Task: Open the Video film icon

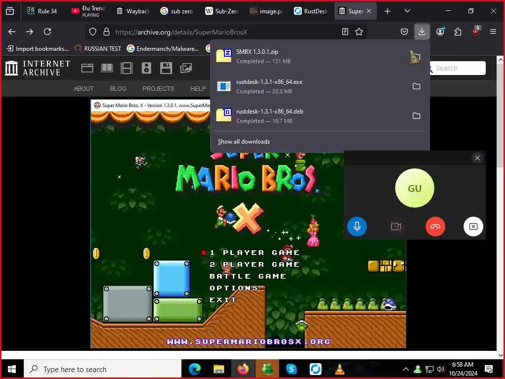Action: point(127,68)
